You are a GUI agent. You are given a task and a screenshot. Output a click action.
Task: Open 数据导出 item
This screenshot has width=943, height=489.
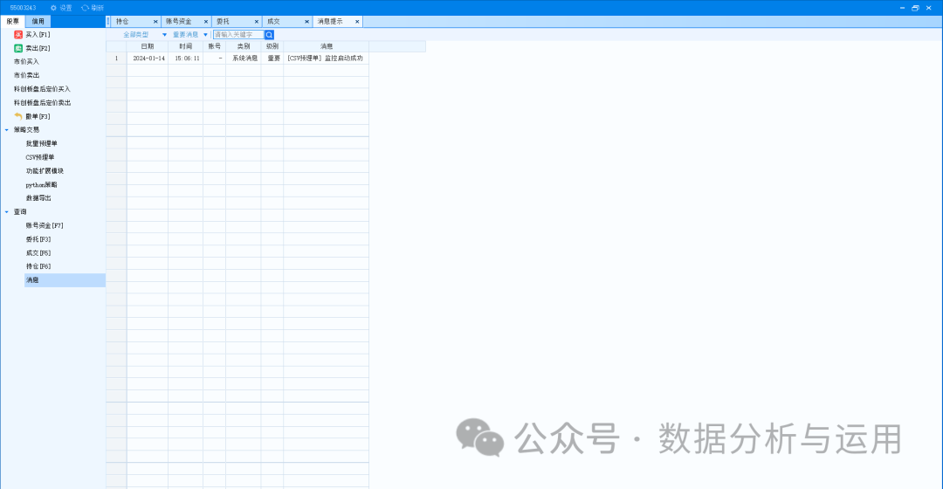[x=38, y=198]
